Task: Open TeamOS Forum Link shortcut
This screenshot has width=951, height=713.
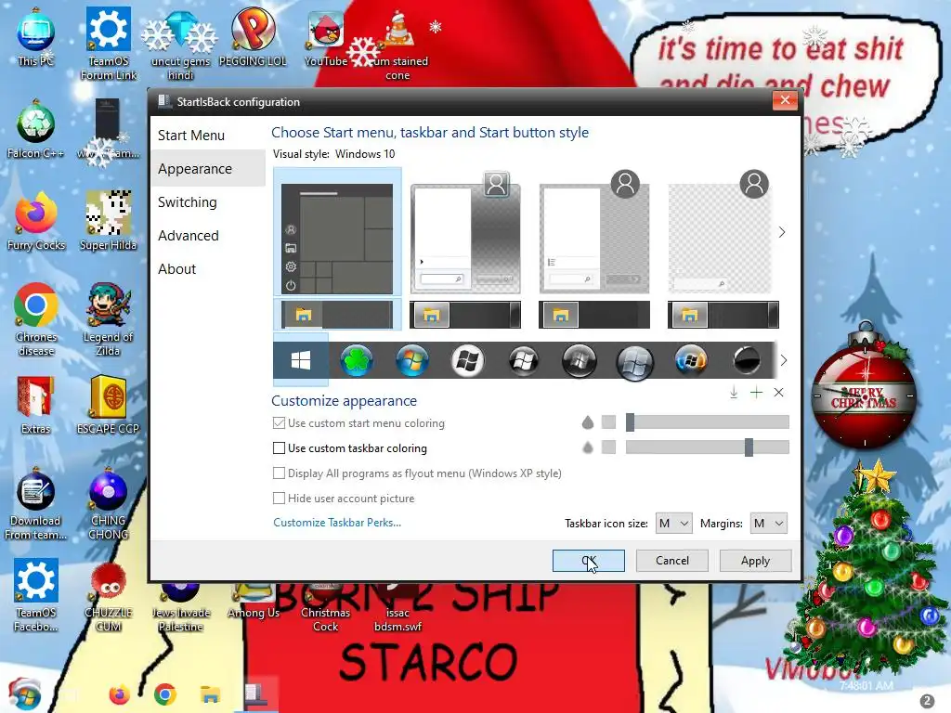Action: (108, 44)
